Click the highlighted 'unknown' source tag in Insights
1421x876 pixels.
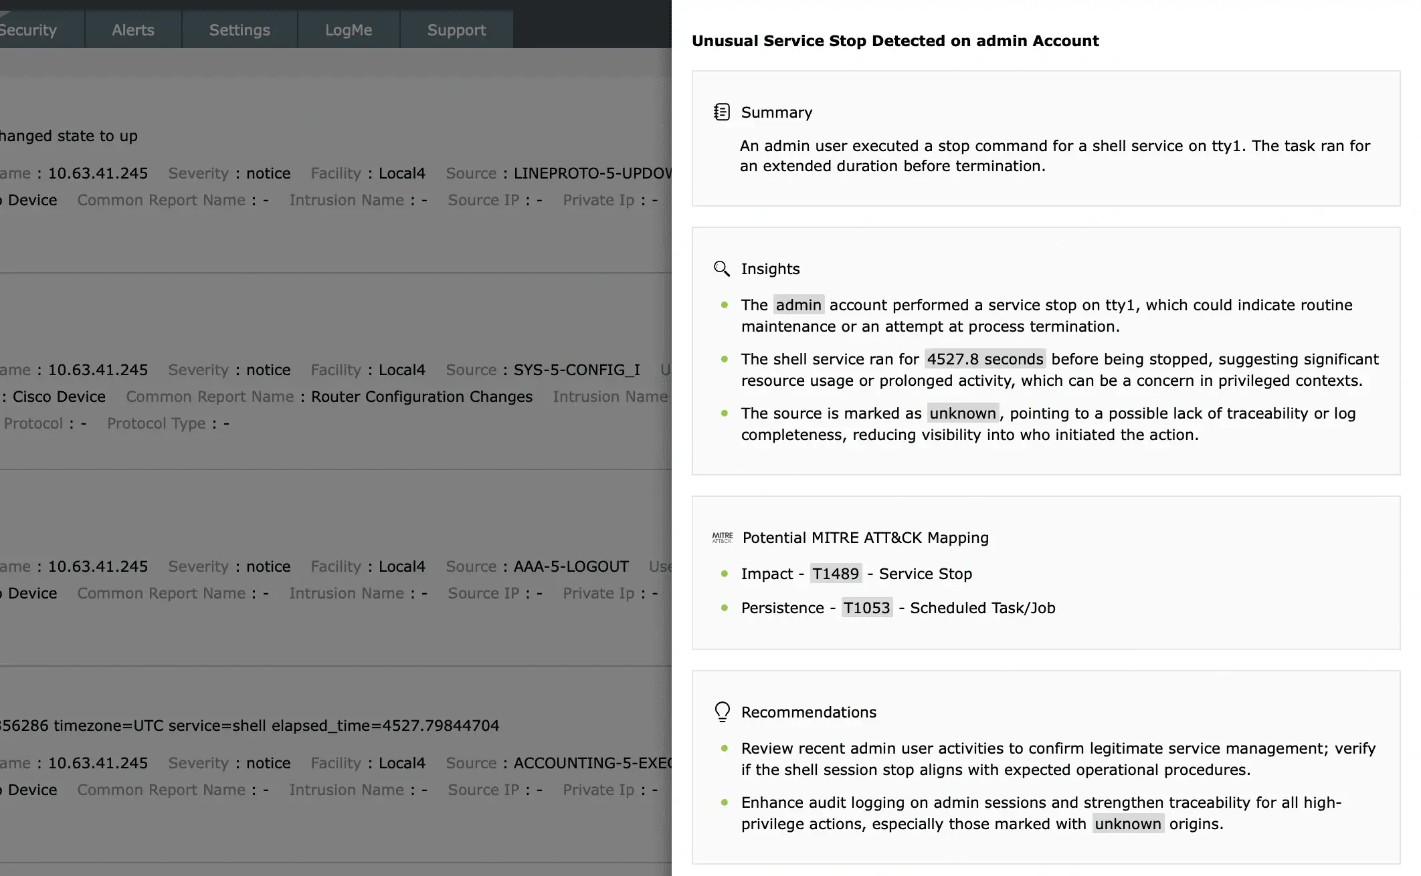point(963,413)
